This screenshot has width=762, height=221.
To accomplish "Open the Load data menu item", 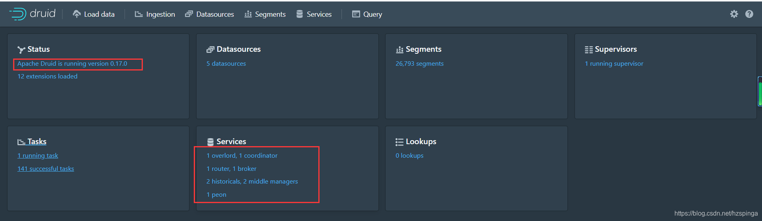I will (x=94, y=14).
